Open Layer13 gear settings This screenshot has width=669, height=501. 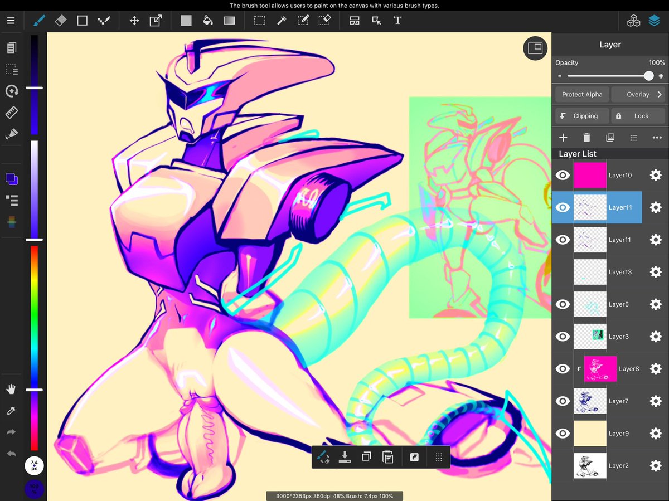(656, 272)
